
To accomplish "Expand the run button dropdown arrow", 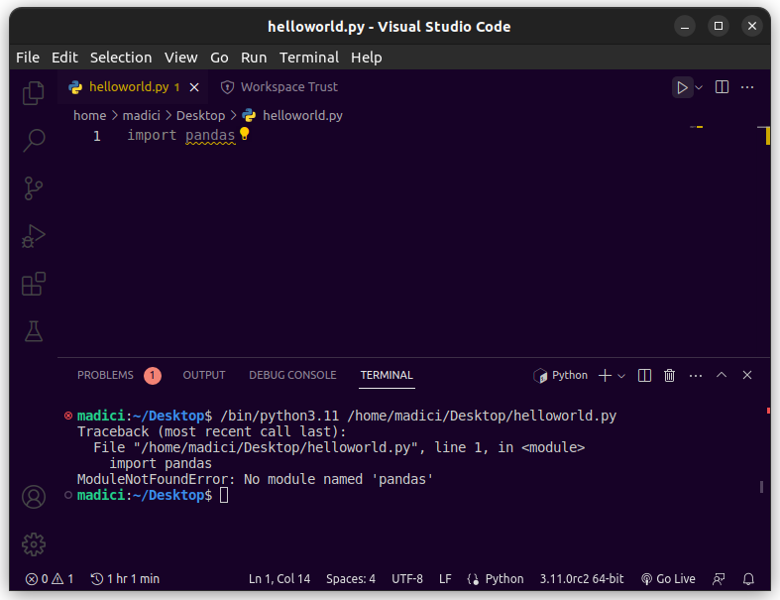I will 699,87.
